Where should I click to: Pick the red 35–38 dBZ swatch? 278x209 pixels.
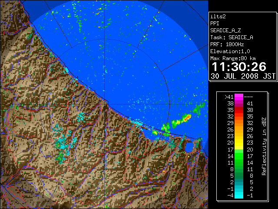(x=239, y=110)
